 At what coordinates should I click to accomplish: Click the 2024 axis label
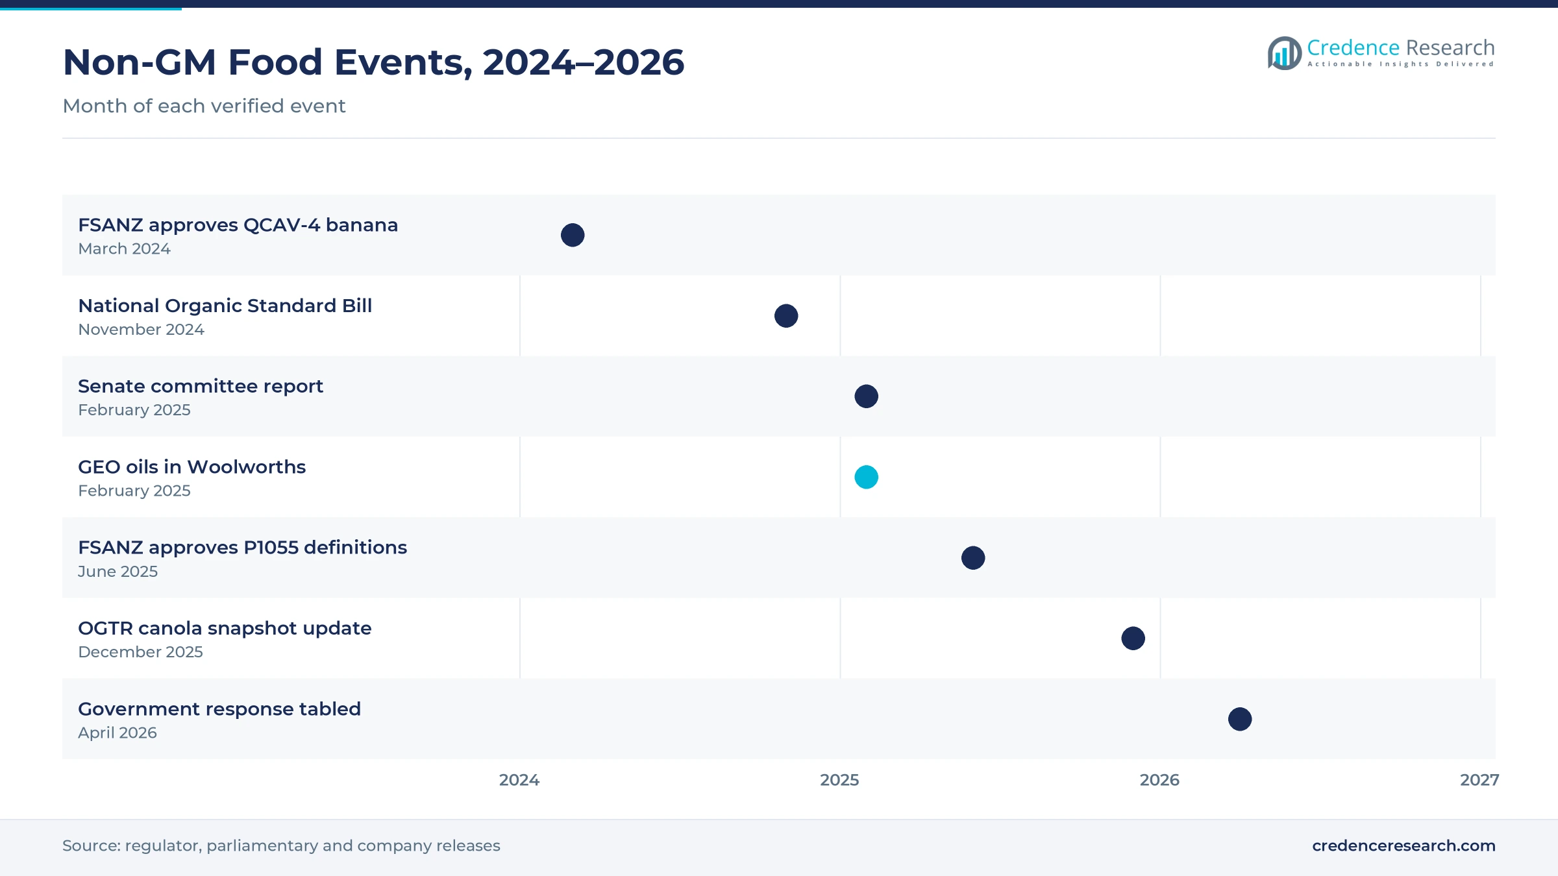519,780
